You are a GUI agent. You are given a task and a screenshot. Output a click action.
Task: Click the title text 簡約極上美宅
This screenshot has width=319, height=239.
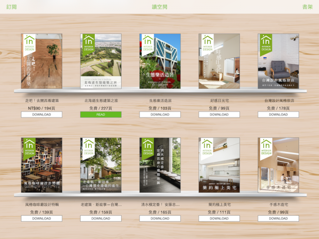tap(219, 205)
